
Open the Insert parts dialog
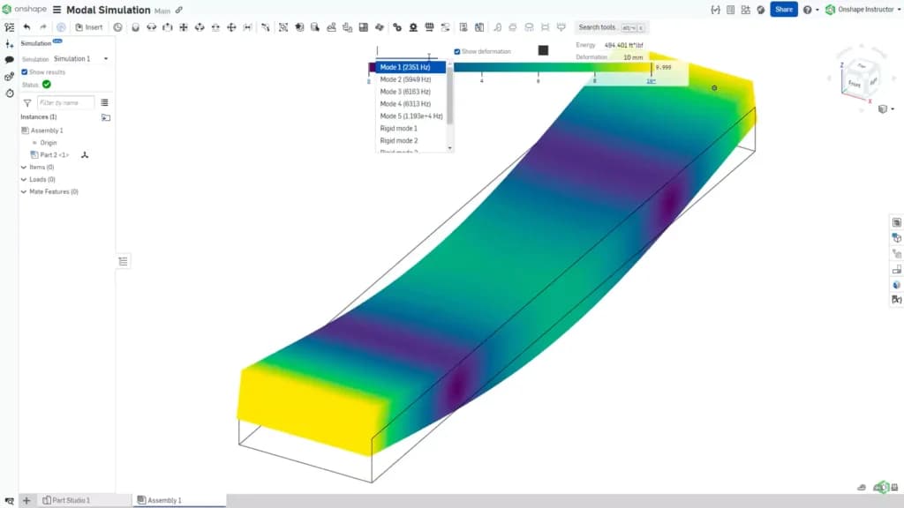[89, 27]
